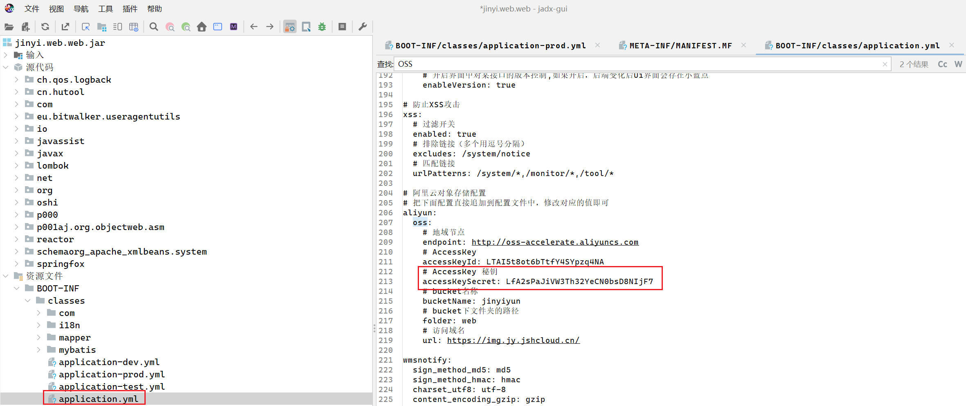Screen dimensions: 966x406
Task: Open the log viewer icon
Action: pos(342,27)
